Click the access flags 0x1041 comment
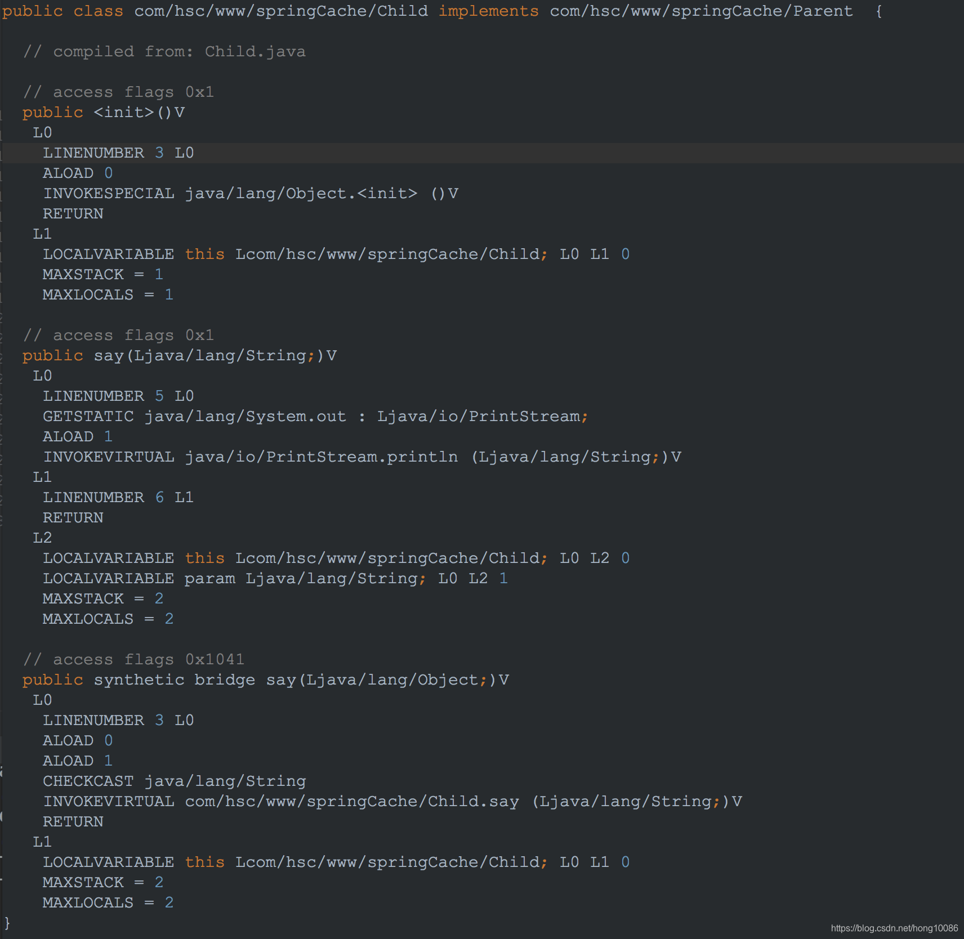 (133, 659)
